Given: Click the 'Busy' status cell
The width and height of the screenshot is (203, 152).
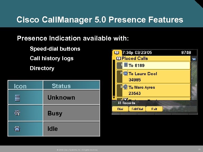Looking at the screenshot, I should click(71, 113).
